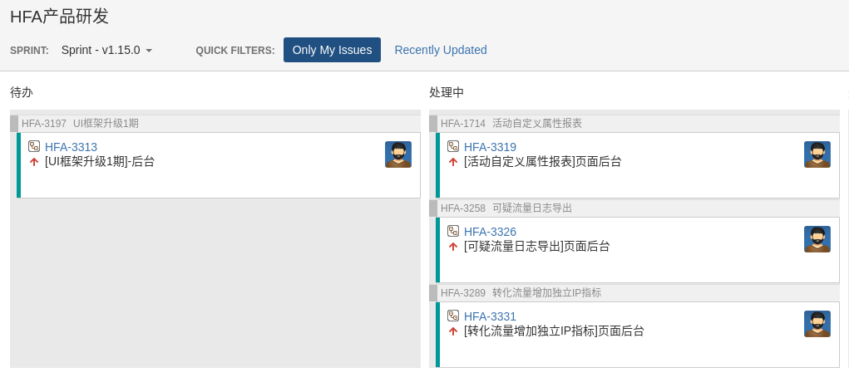Click the 处理中 column header
This screenshot has height=387, width=849.
point(447,92)
